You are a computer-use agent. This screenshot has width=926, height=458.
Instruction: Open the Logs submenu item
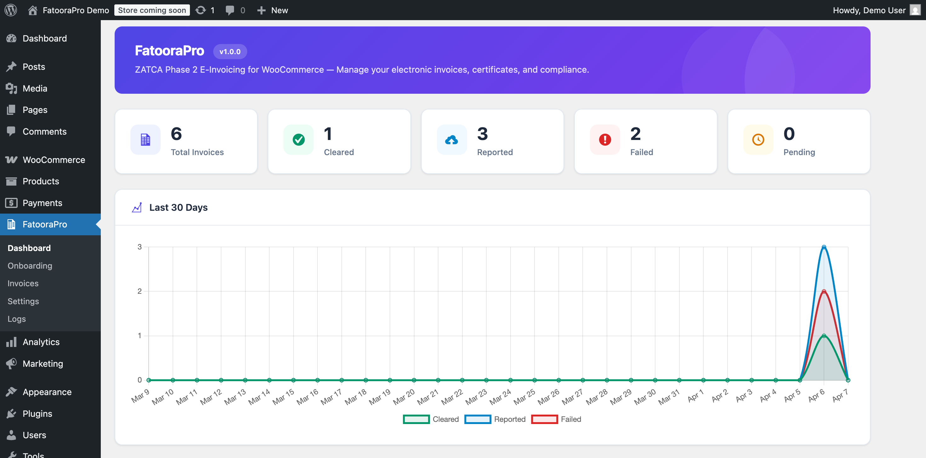click(16, 319)
